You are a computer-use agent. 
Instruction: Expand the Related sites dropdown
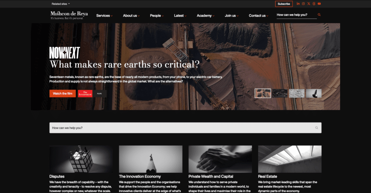(x=61, y=4)
